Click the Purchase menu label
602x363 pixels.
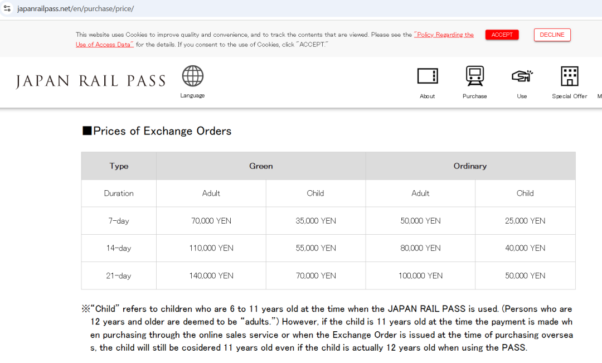pos(474,96)
